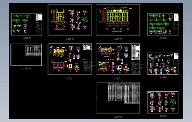Viewport: 192px width, 122px height.
Task: Select the A3 sheet with the diagonal stair detail
Action: [x=163, y=64]
